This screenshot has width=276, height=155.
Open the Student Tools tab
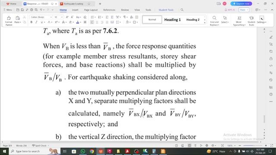pos(166,10)
